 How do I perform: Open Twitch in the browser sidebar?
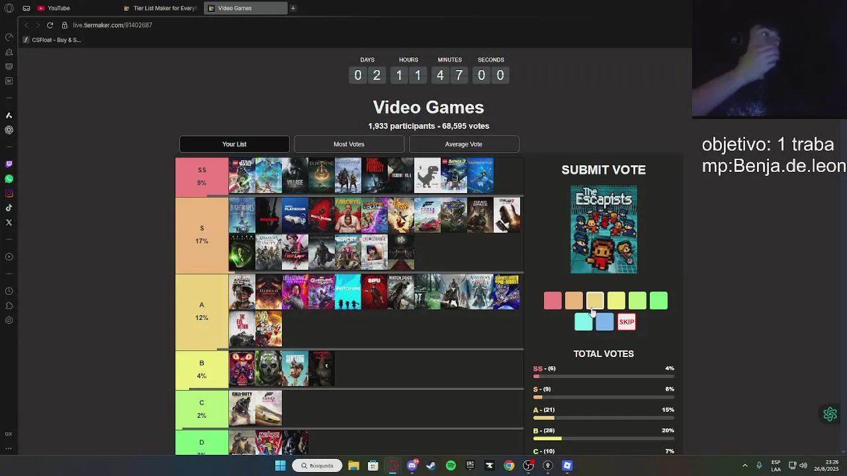[x=9, y=164]
